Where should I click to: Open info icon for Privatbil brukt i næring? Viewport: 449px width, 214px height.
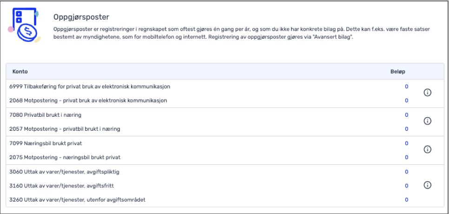click(427, 121)
